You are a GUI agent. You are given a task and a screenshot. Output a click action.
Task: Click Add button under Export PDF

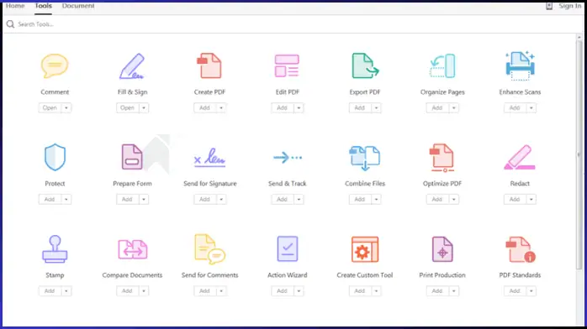pyautogui.click(x=360, y=108)
